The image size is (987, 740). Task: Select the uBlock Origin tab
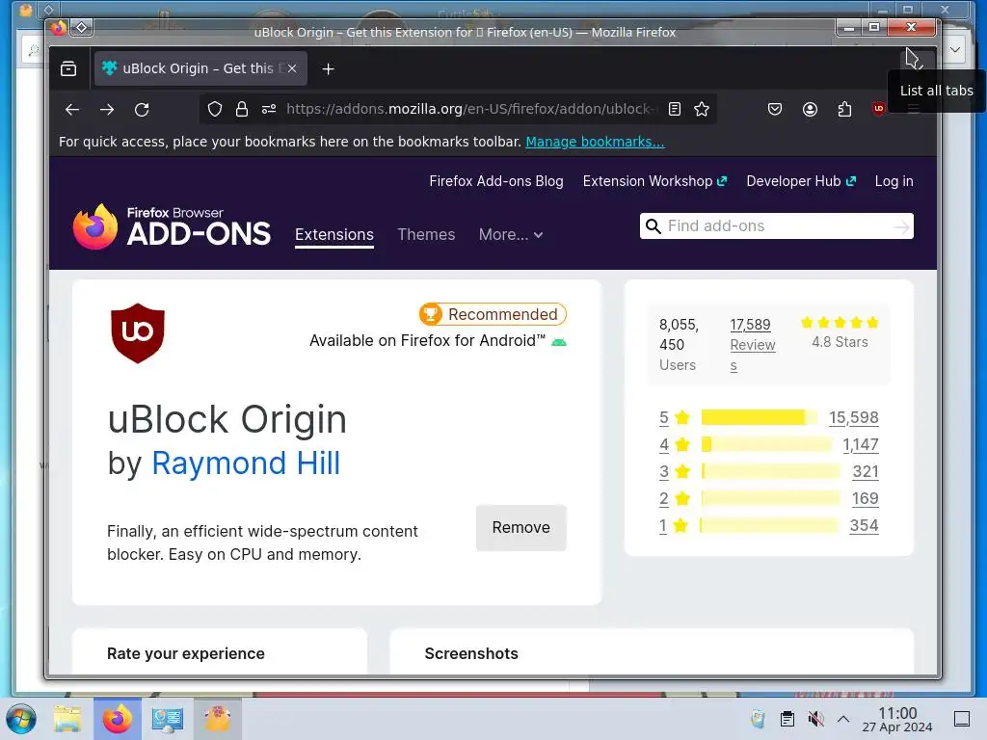click(x=200, y=68)
